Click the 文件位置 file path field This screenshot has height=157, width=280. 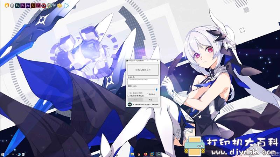143,81
